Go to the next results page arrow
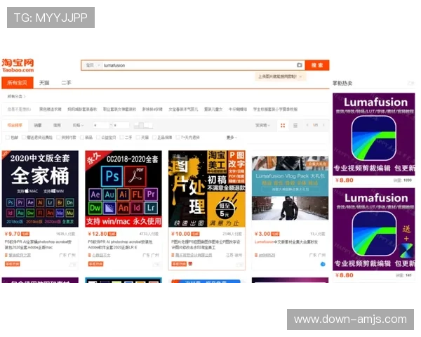 click(323, 125)
